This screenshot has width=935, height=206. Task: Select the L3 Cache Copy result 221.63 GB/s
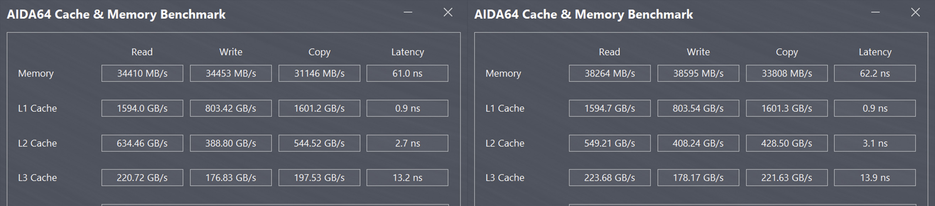787,177
